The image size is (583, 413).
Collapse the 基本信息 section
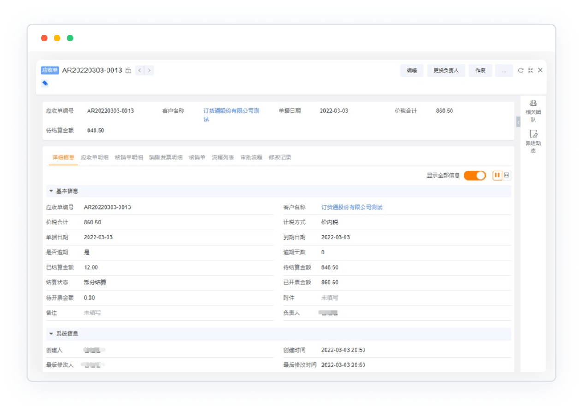pos(51,191)
